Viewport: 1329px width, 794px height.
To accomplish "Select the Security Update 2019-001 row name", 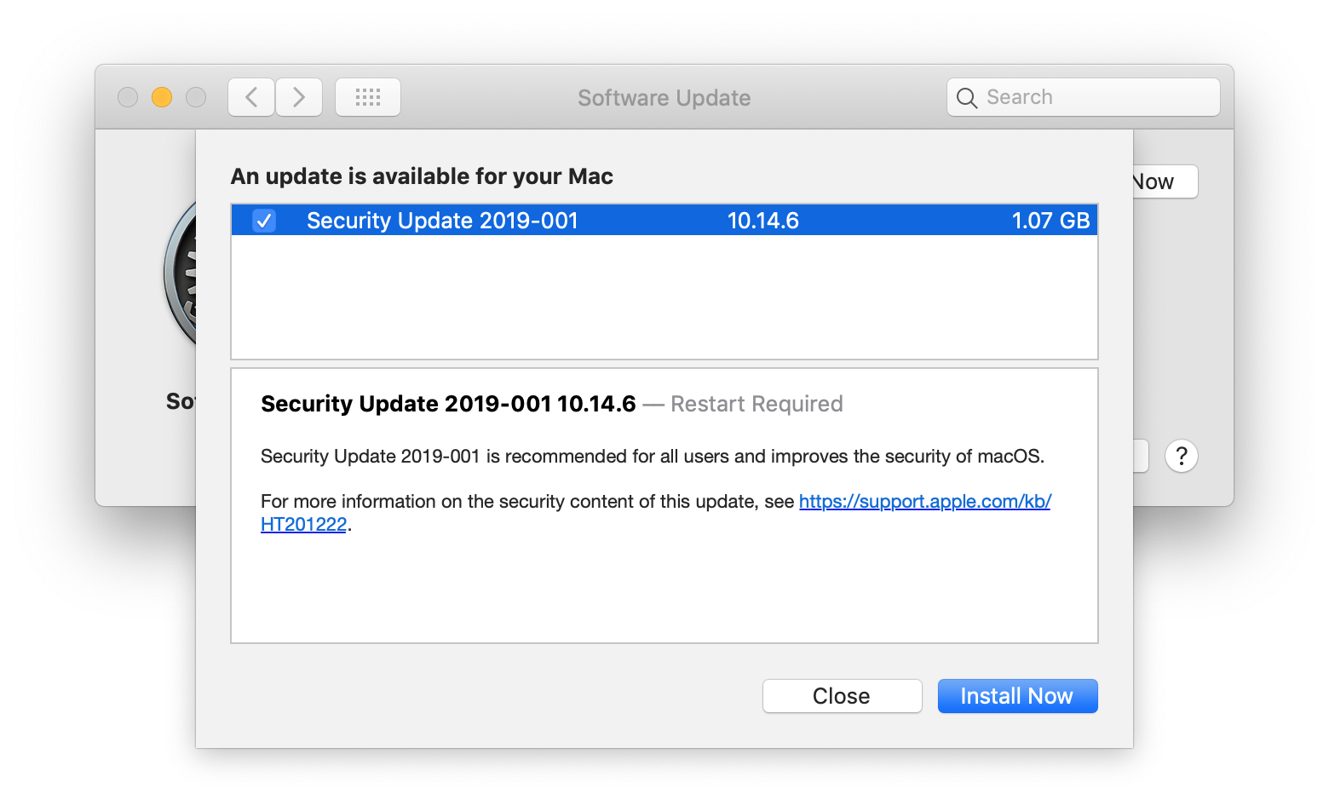I will [442, 221].
